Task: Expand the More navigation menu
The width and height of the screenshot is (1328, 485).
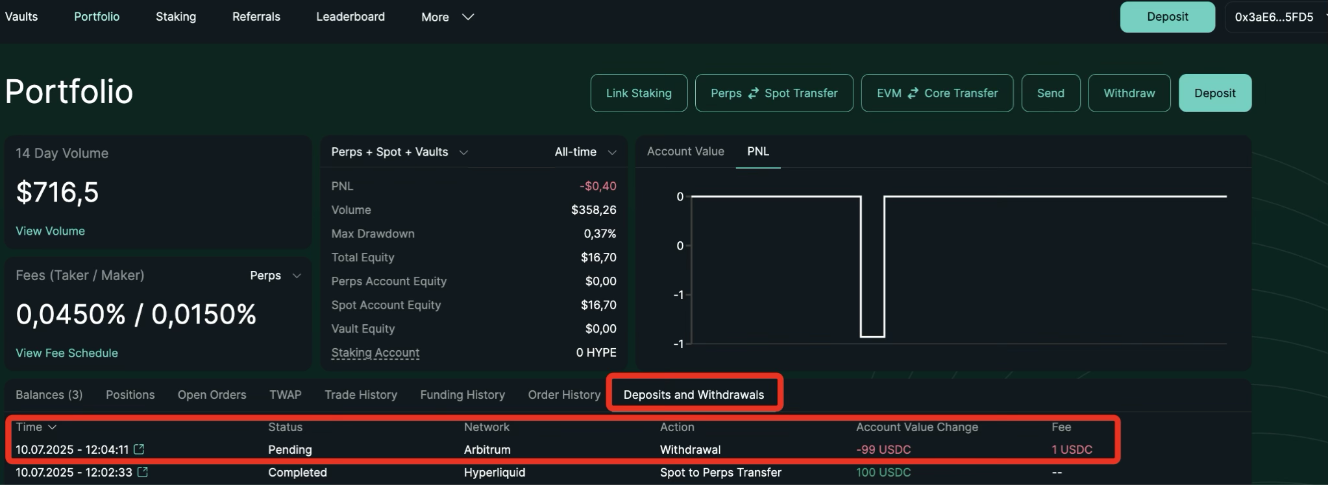Action: pyautogui.click(x=447, y=17)
